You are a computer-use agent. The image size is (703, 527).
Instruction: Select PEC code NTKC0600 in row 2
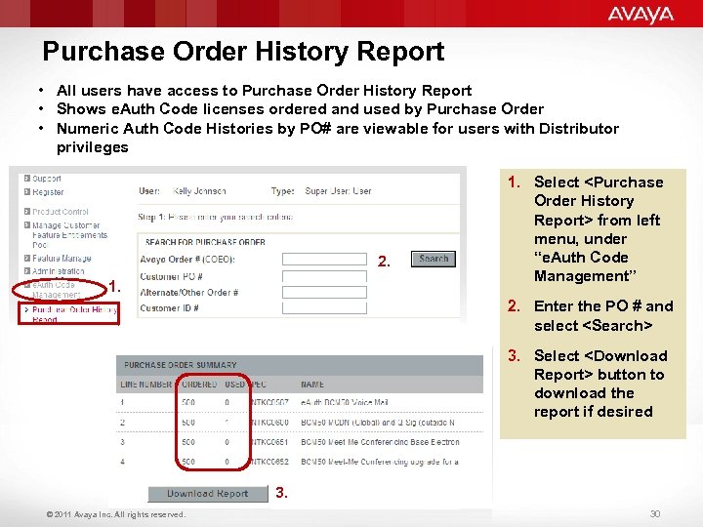coord(269,423)
